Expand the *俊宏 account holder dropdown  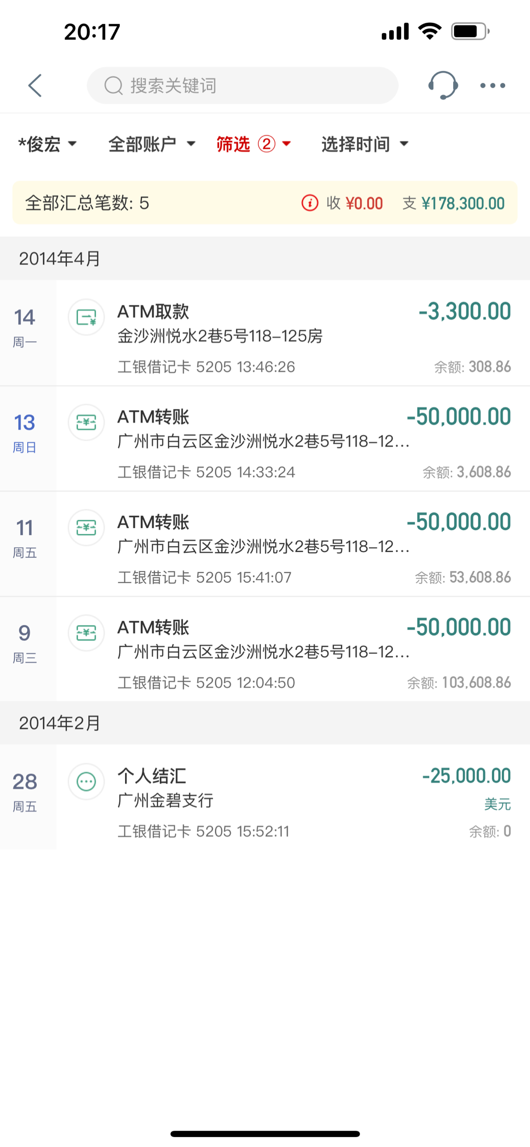[47, 144]
